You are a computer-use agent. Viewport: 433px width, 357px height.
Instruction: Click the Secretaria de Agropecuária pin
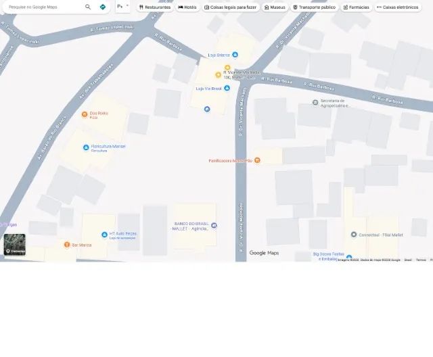(x=315, y=103)
